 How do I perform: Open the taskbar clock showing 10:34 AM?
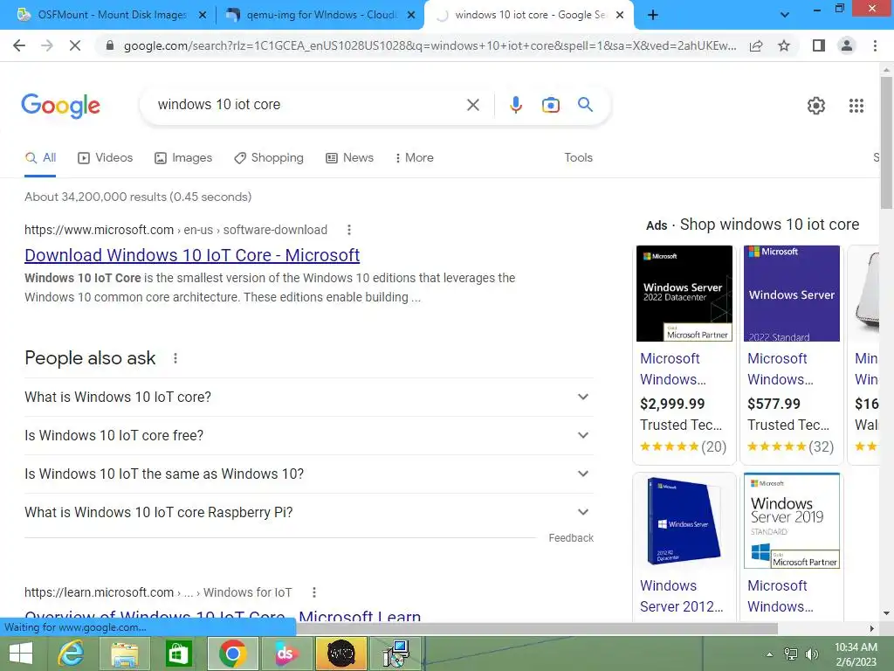tap(856, 654)
